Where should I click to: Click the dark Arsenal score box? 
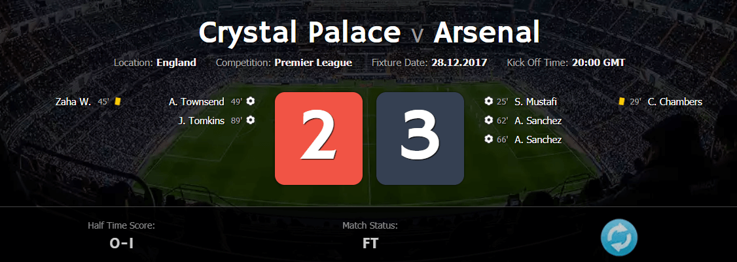pos(420,139)
